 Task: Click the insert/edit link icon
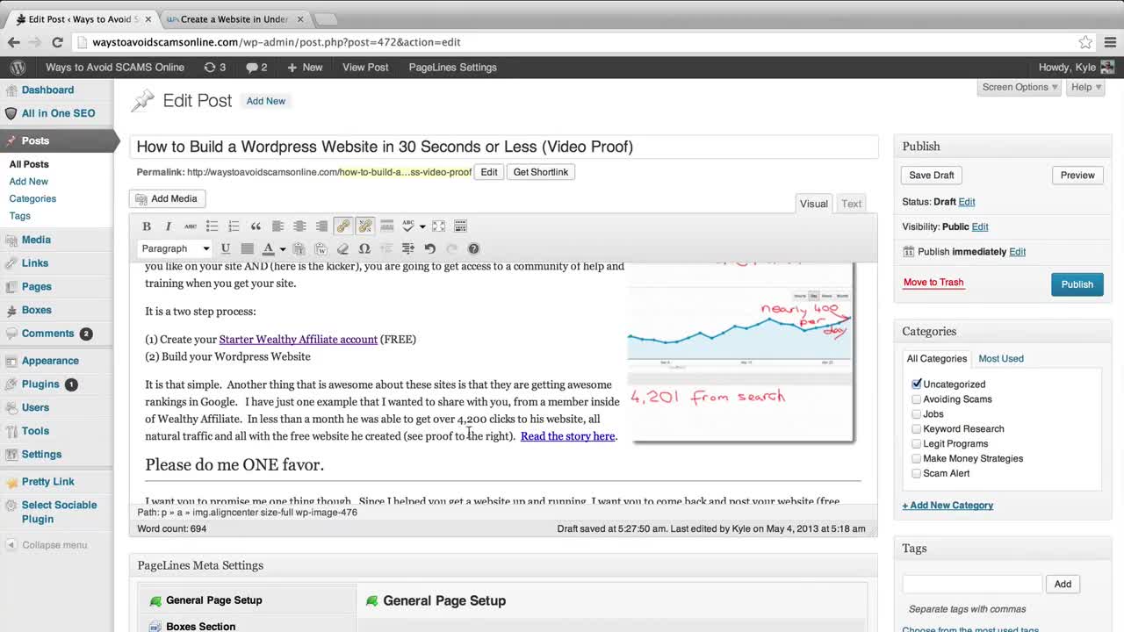pos(343,226)
